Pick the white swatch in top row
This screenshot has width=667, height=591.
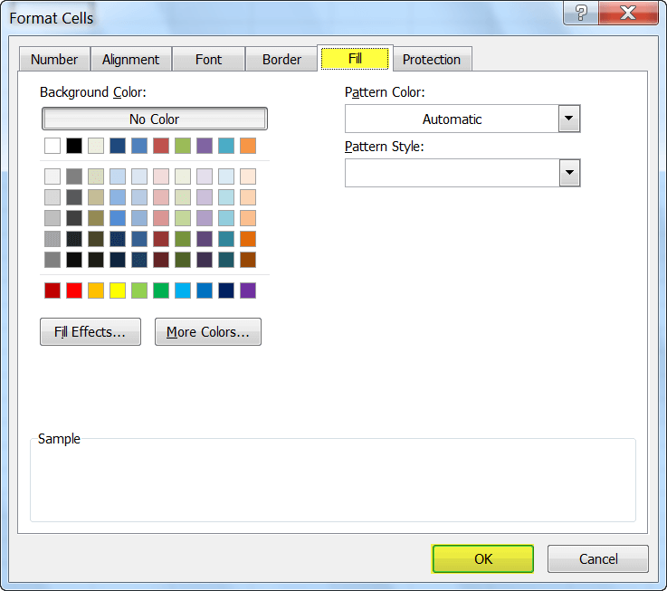pos(52,146)
